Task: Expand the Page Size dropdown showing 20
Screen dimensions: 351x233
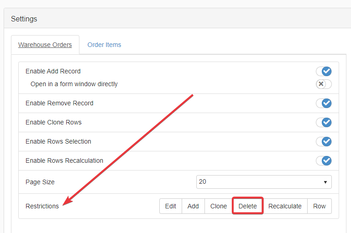Action: pos(264,182)
